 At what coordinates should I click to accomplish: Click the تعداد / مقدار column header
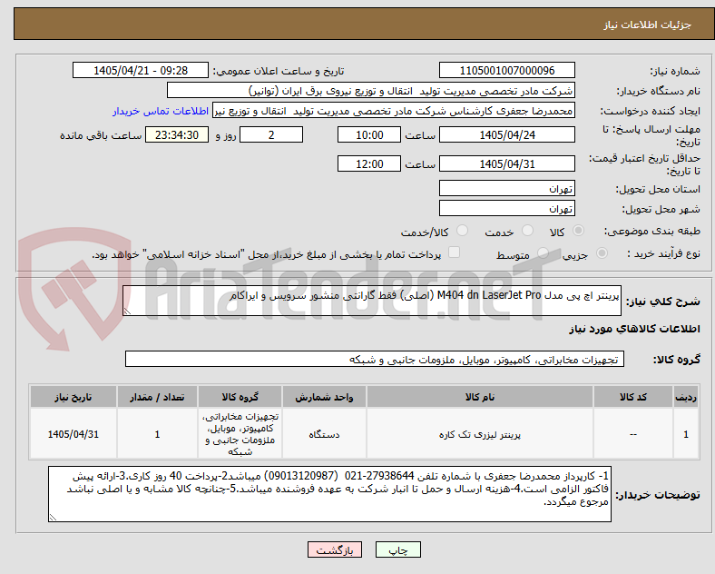click(x=157, y=397)
